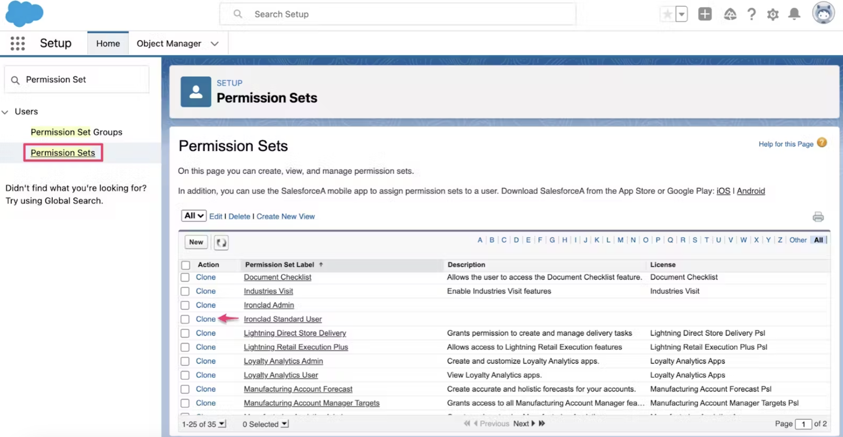Focus the Search Setup field
The width and height of the screenshot is (843, 437).
tap(398, 14)
